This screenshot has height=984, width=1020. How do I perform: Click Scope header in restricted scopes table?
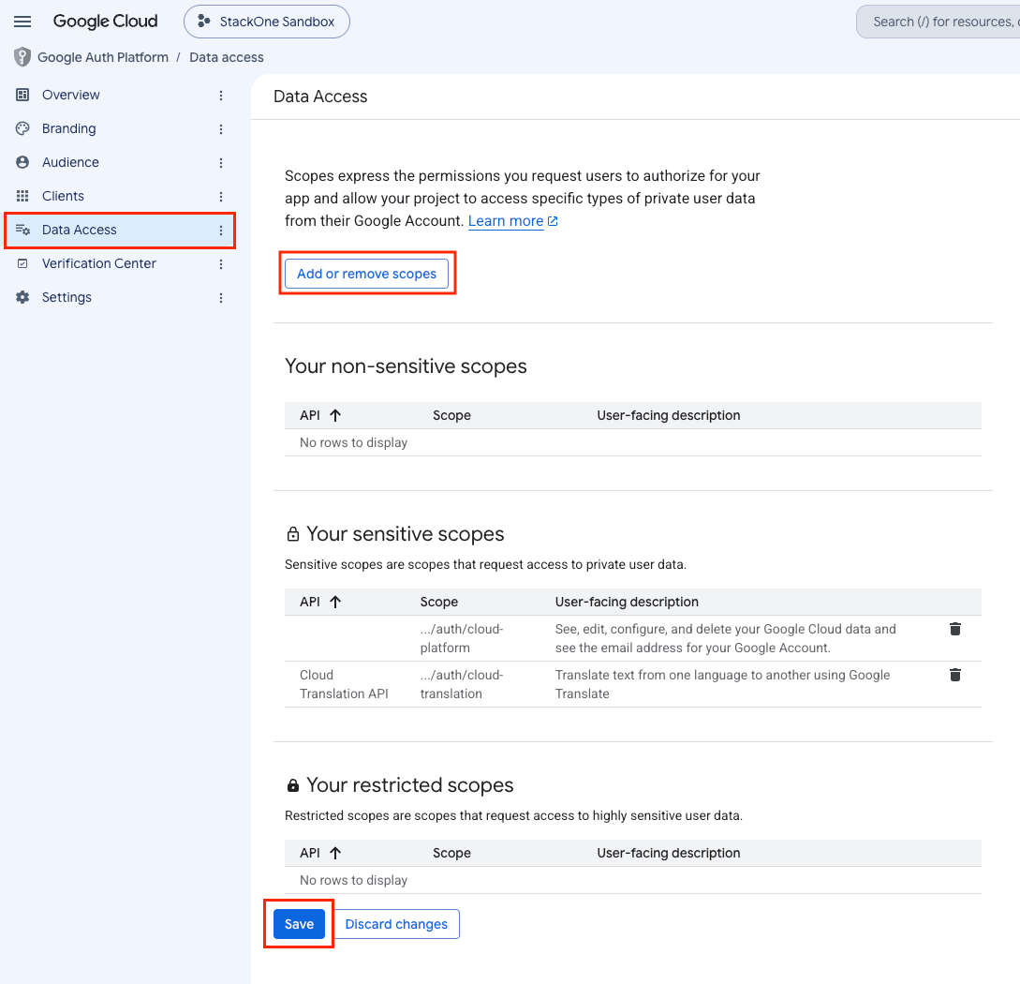coord(452,854)
